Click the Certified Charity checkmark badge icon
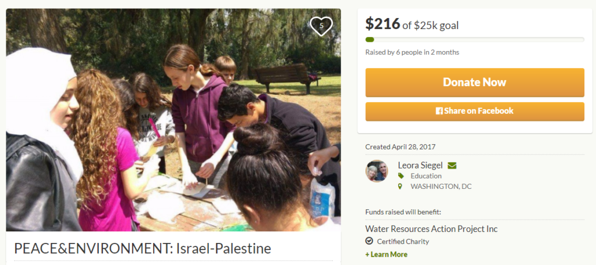The image size is (596, 265). click(368, 241)
